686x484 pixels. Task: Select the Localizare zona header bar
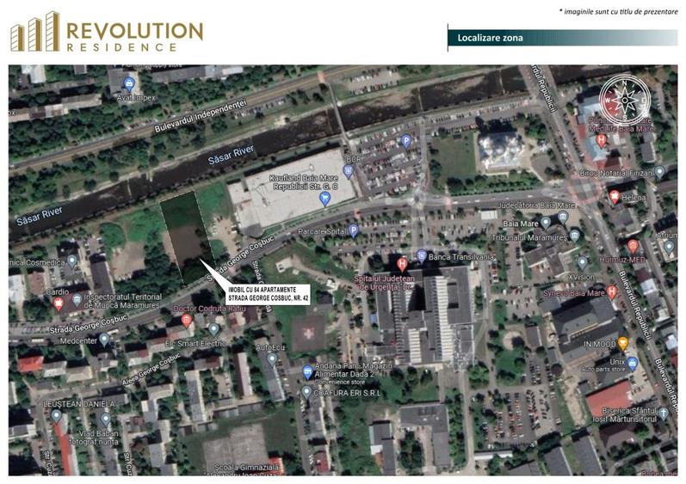[563, 38]
